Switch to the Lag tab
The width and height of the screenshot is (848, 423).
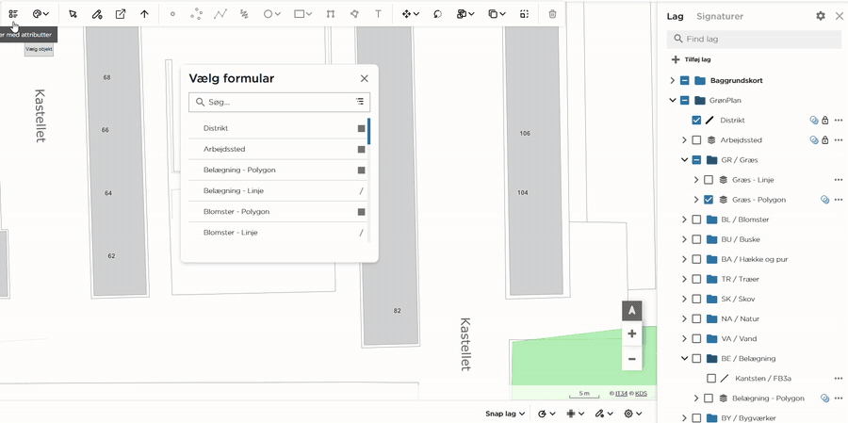pyautogui.click(x=675, y=16)
